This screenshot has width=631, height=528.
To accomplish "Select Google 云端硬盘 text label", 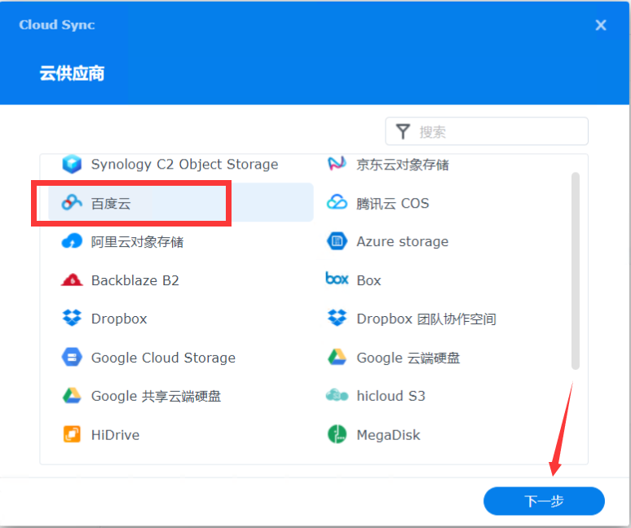I will click(x=408, y=358).
